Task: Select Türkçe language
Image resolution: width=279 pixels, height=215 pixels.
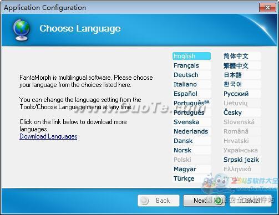Action: pos(191,178)
